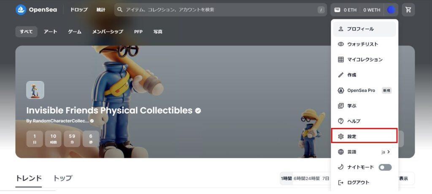Open ウォッチリスト with the eye icon

click(364, 44)
